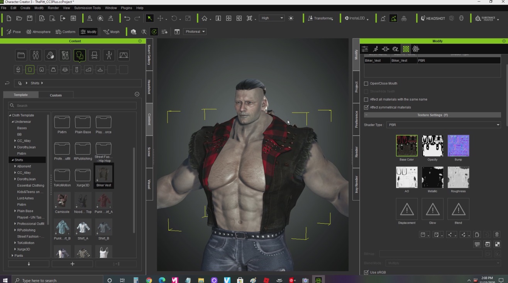Choose the Move tool in toolbar
Screen dimensions: 508x283
160,18
